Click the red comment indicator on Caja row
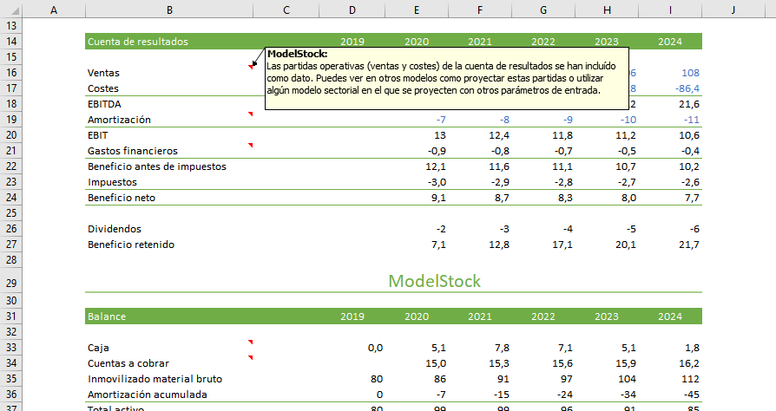 pos(250,342)
